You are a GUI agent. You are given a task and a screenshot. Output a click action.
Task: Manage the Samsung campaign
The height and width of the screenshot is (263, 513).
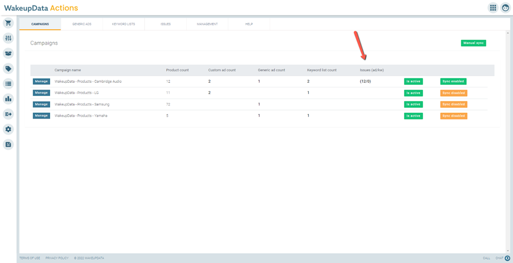41,105
